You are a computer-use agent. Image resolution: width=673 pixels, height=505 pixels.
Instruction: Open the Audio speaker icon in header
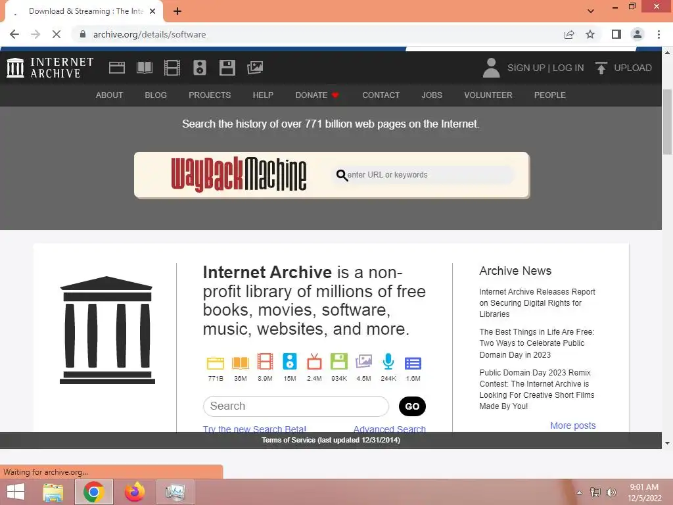tap(200, 68)
